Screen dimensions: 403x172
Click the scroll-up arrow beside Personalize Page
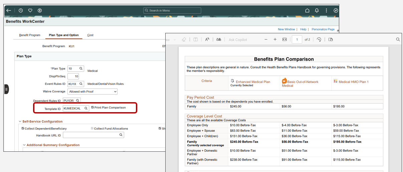click(338, 30)
